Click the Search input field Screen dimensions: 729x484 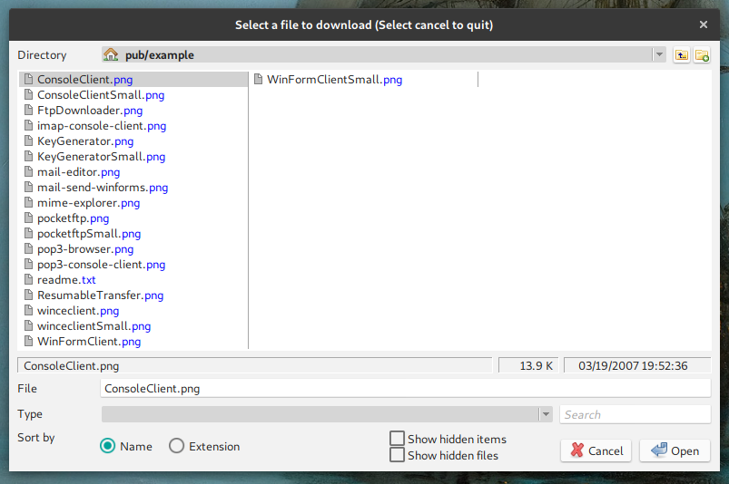pyautogui.click(x=635, y=414)
